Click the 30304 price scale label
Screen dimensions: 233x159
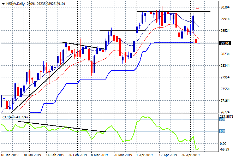[225, 7]
